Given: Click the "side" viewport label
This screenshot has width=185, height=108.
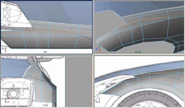Looking at the screenshot, I should [138, 105].
